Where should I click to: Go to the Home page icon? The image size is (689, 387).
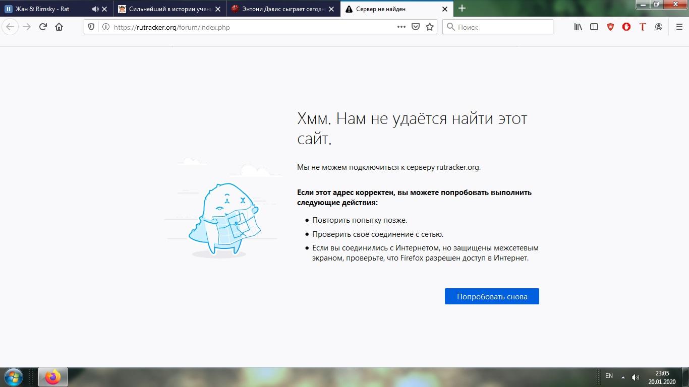tap(59, 27)
